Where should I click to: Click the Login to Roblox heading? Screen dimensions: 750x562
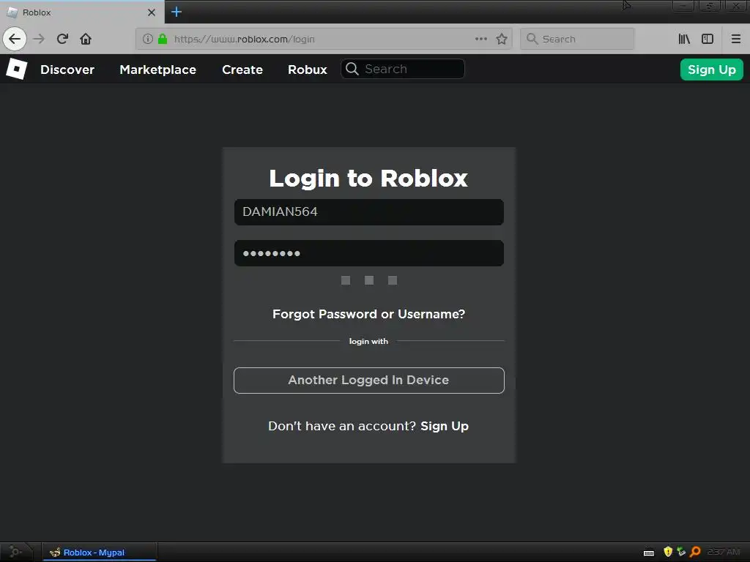click(x=368, y=179)
